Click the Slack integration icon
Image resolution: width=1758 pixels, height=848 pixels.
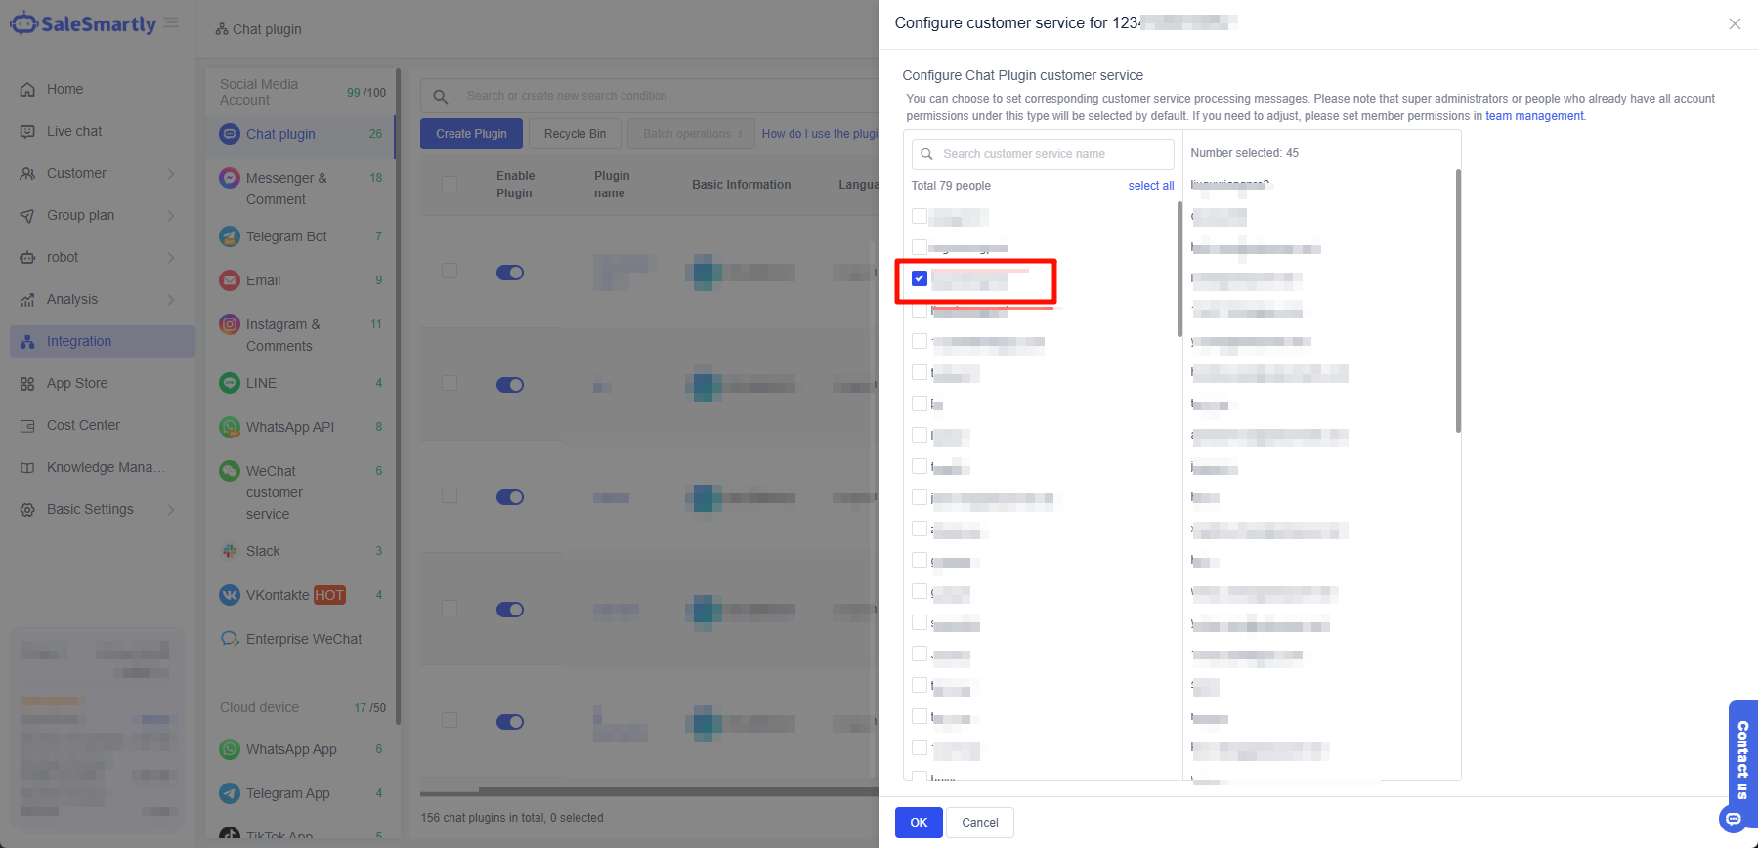pos(229,551)
